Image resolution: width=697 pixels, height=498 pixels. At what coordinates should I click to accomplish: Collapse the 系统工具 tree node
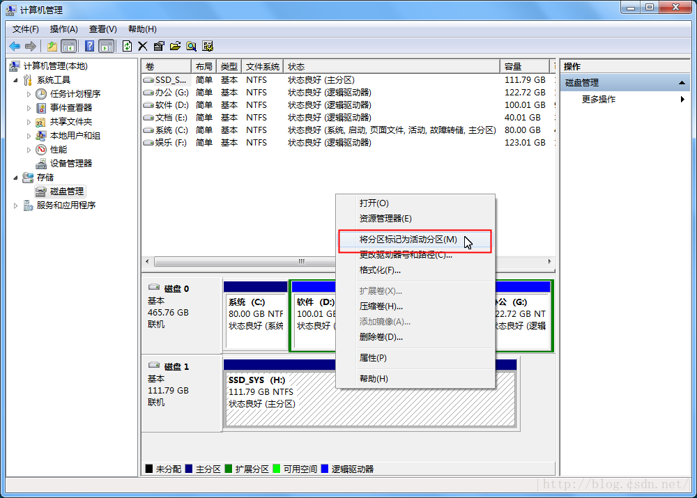click(15, 80)
